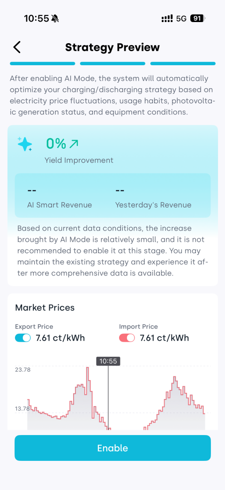Select the 10:55 time marker on chart
The width and height of the screenshot is (225, 490).
point(108,361)
